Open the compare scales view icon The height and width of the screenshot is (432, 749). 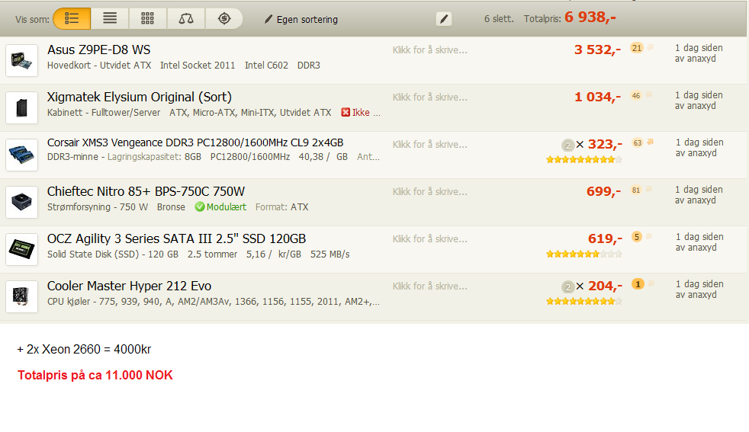point(186,18)
